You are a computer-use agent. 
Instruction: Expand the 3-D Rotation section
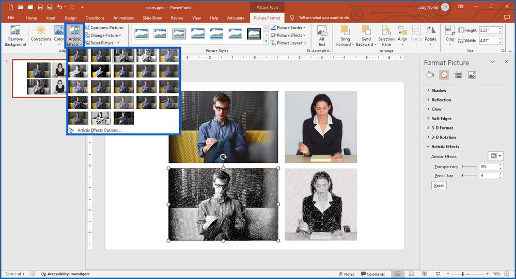pyautogui.click(x=443, y=137)
